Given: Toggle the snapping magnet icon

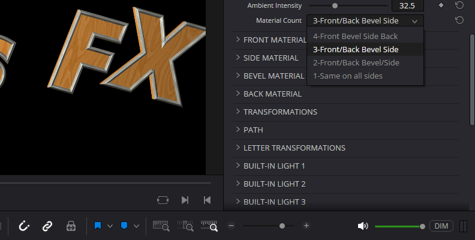Looking at the screenshot, I should (x=25, y=226).
